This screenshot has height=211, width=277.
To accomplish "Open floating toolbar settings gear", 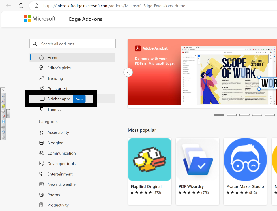I will [x=3, y=137].
